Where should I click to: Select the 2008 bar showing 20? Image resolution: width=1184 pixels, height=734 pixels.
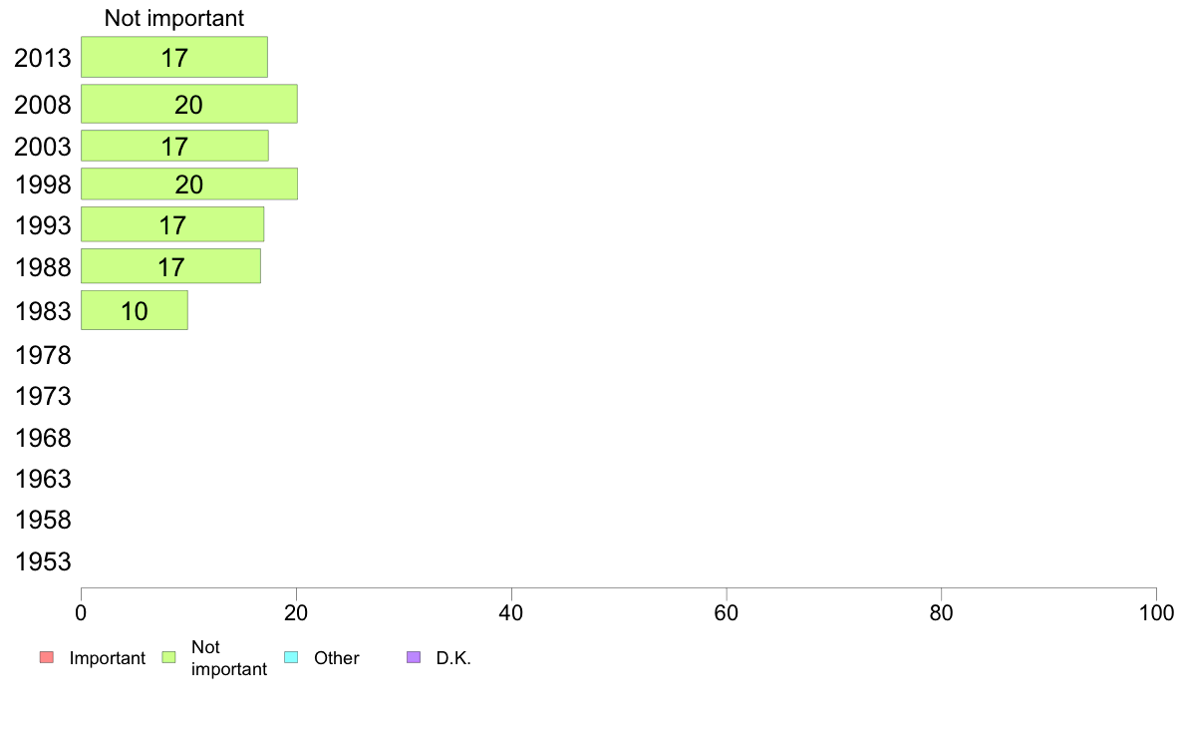(x=189, y=104)
